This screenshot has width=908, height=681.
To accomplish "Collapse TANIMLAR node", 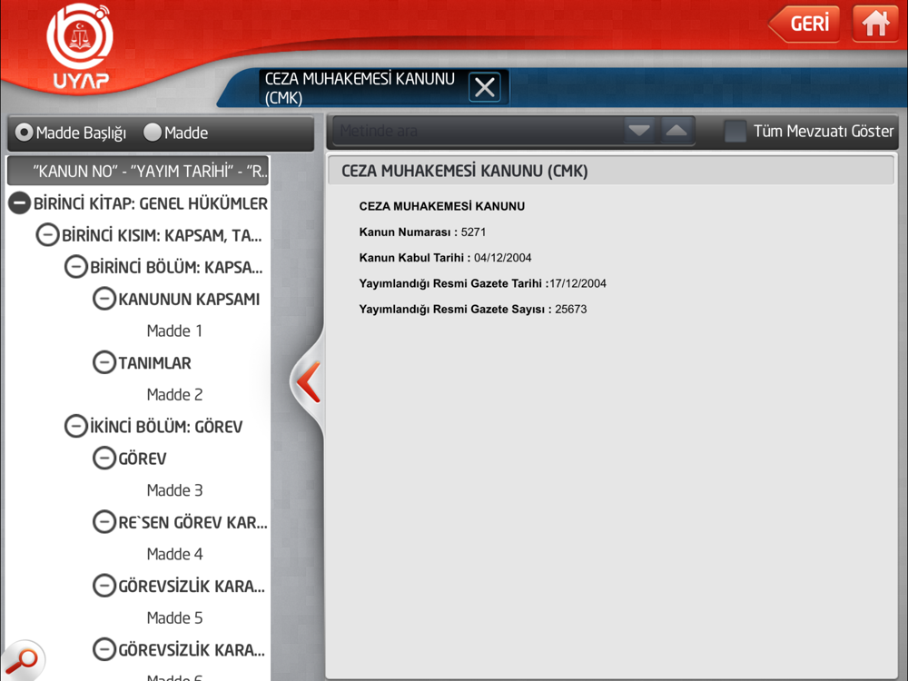I will [x=104, y=362].
